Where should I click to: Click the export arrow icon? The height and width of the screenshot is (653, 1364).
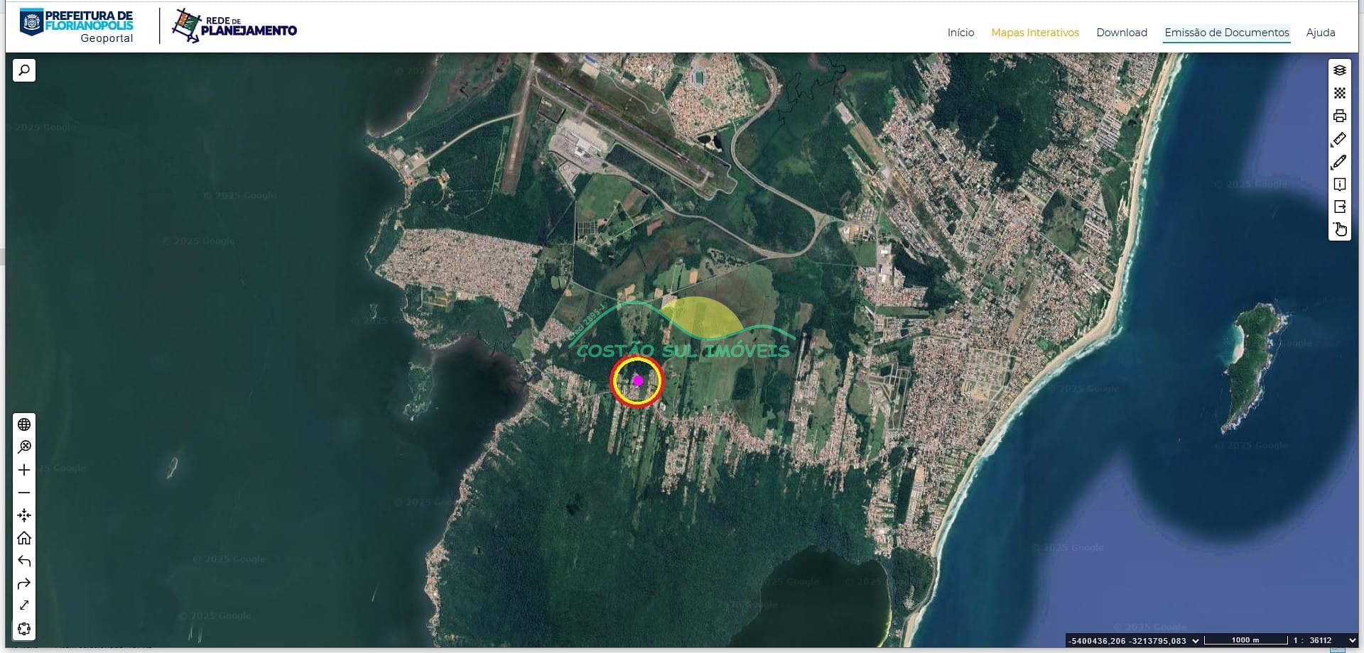point(1339,207)
